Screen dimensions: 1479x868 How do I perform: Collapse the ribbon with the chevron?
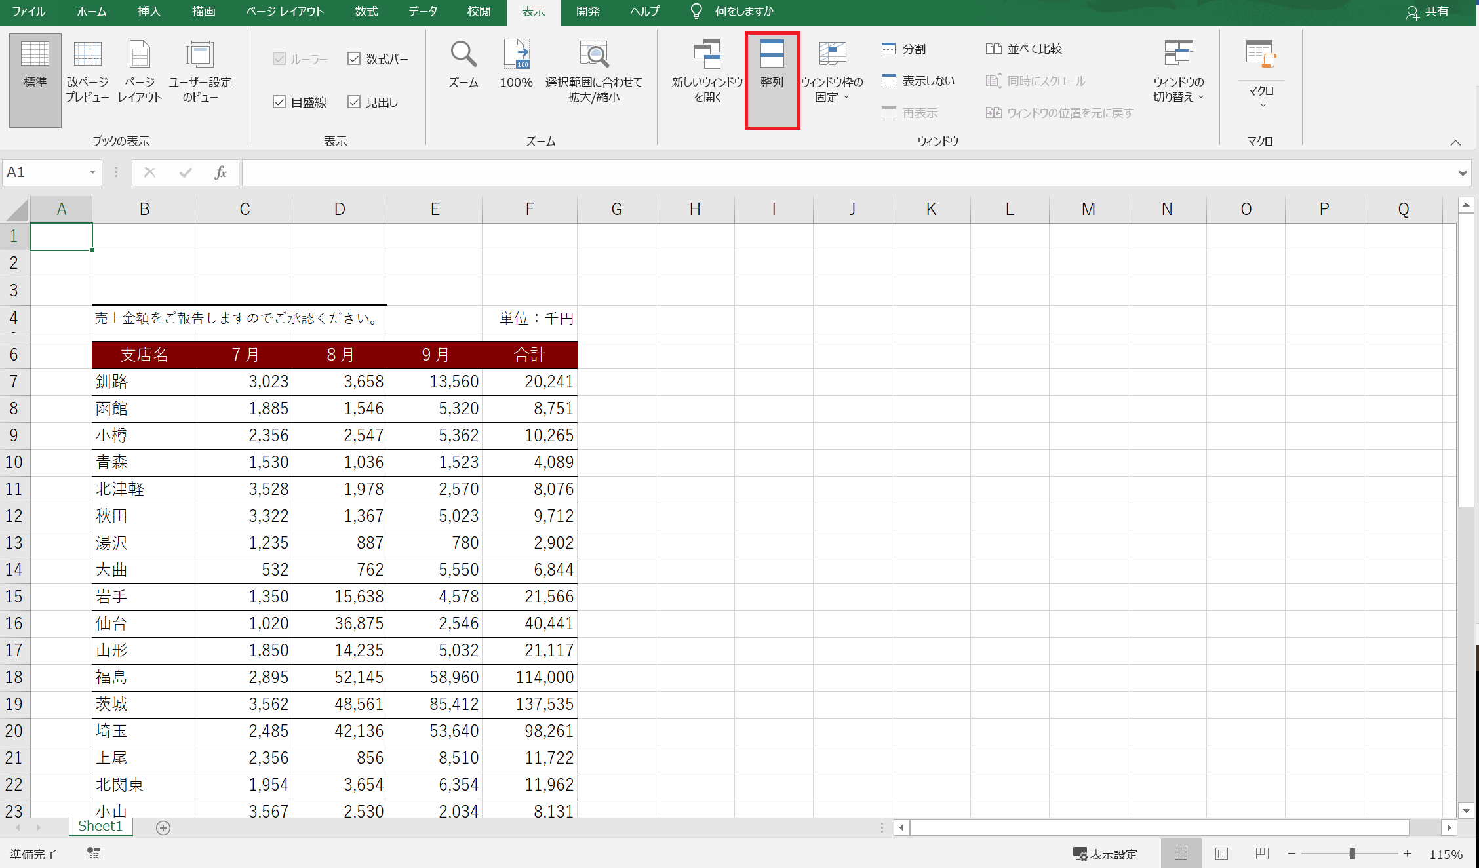[1455, 142]
